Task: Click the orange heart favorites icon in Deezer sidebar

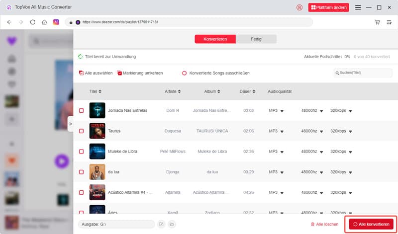Action: [x=11, y=160]
